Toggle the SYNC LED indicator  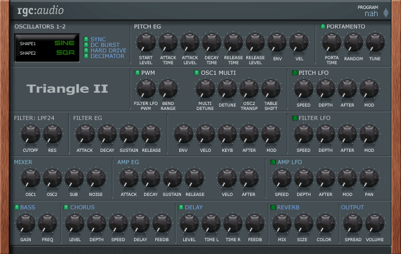[x=86, y=39]
